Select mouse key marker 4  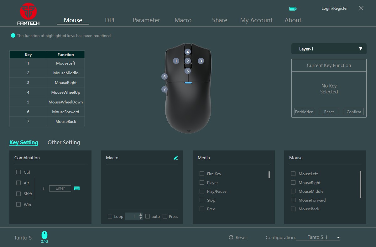(x=188, y=52)
